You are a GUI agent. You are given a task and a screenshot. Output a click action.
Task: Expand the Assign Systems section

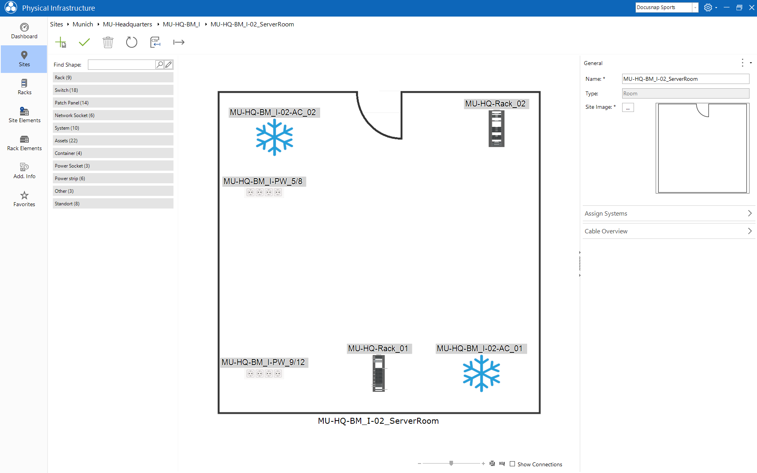coord(669,213)
